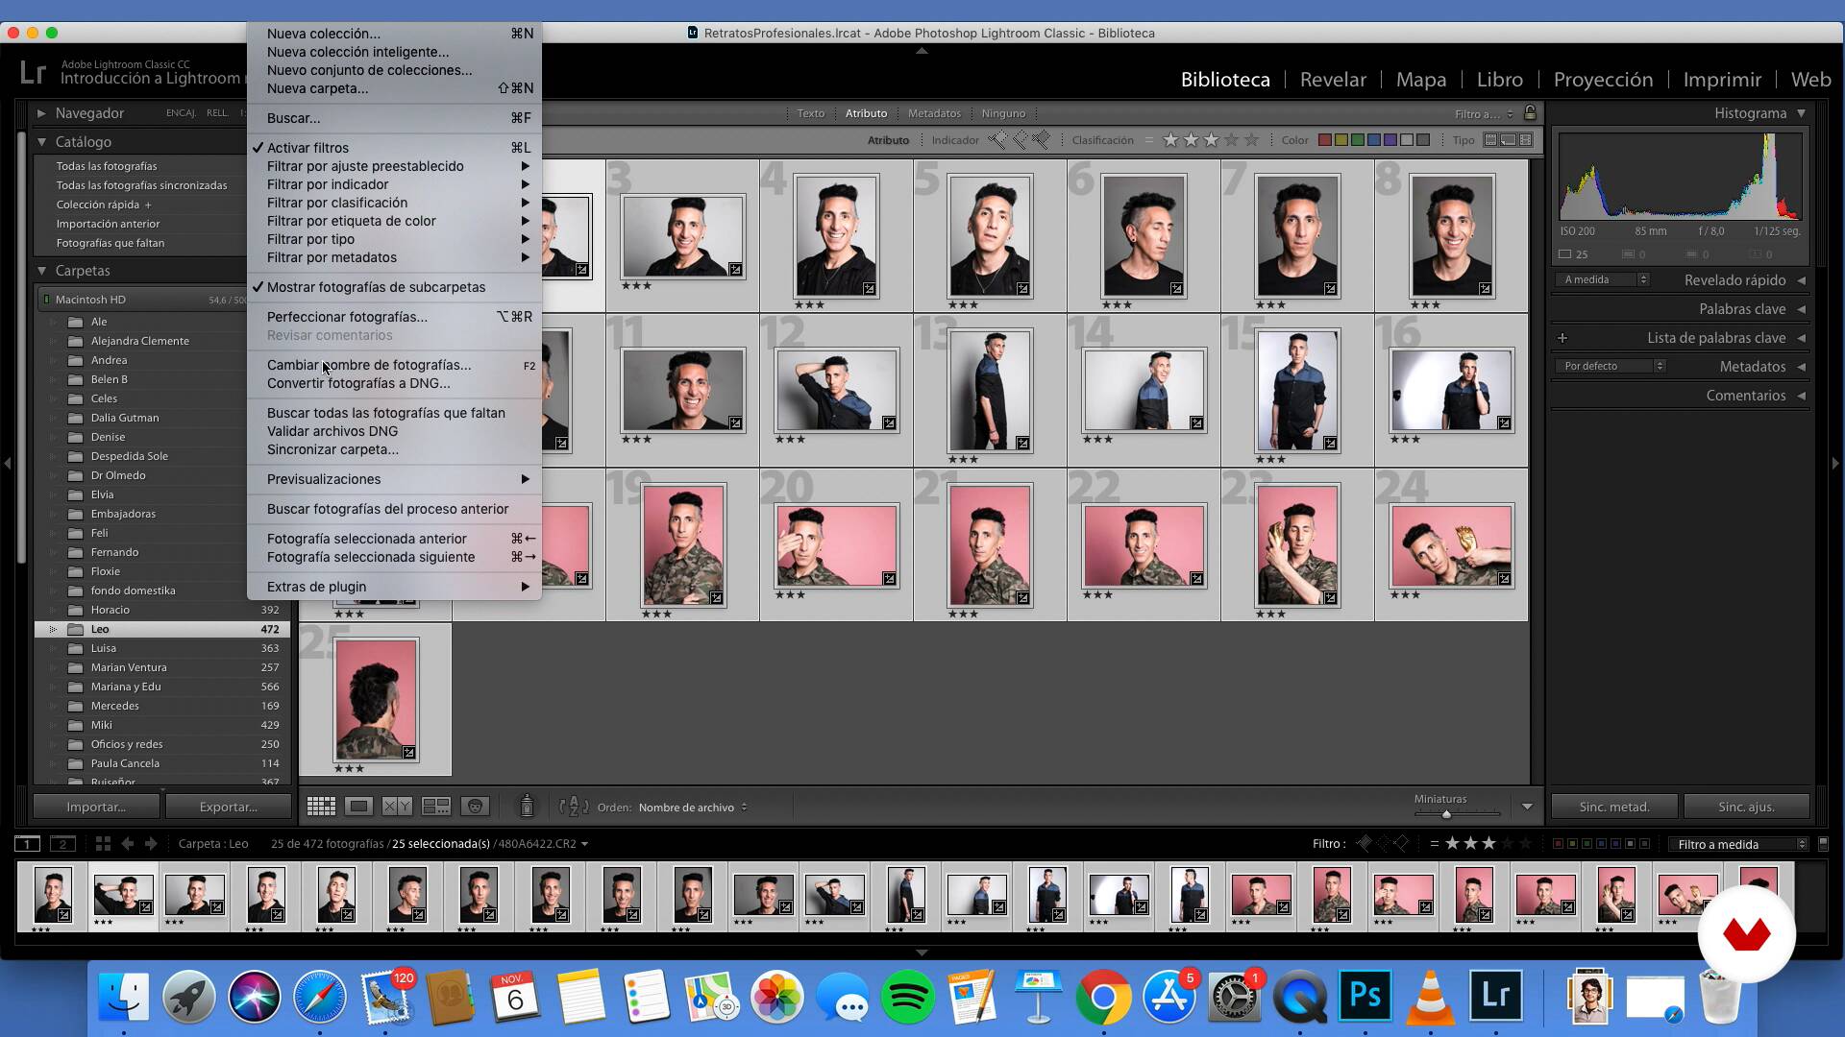Click Sinc. ajus. button

tap(1746, 807)
